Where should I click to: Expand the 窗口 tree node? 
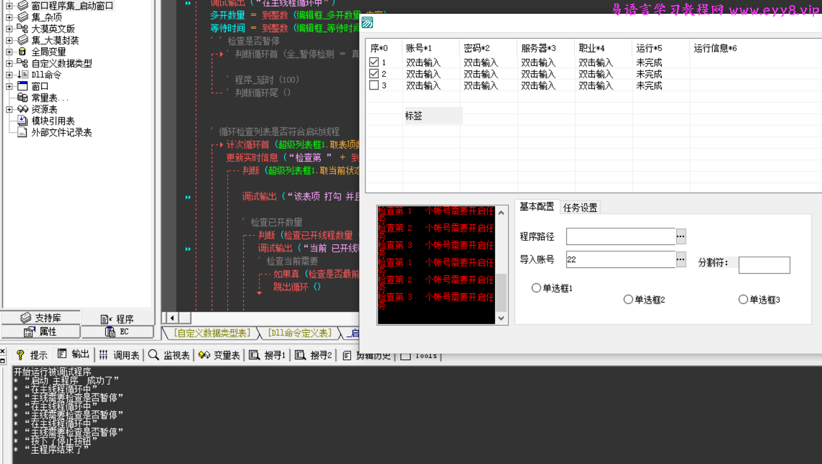click(9, 86)
